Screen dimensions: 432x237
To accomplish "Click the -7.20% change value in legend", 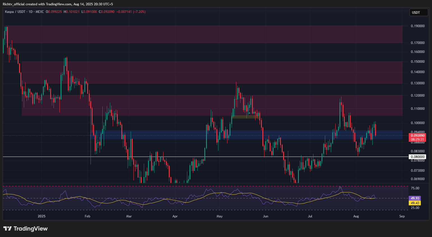I will tap(139, 12).
